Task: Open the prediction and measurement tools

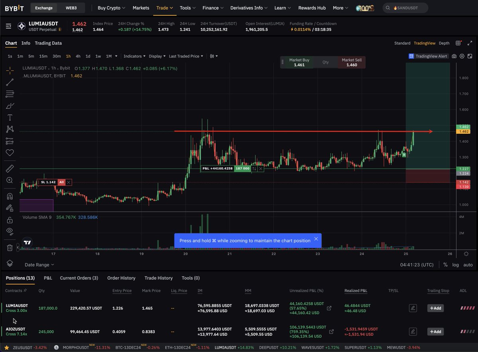Action: pyautogui.click(x=10, y=141)
